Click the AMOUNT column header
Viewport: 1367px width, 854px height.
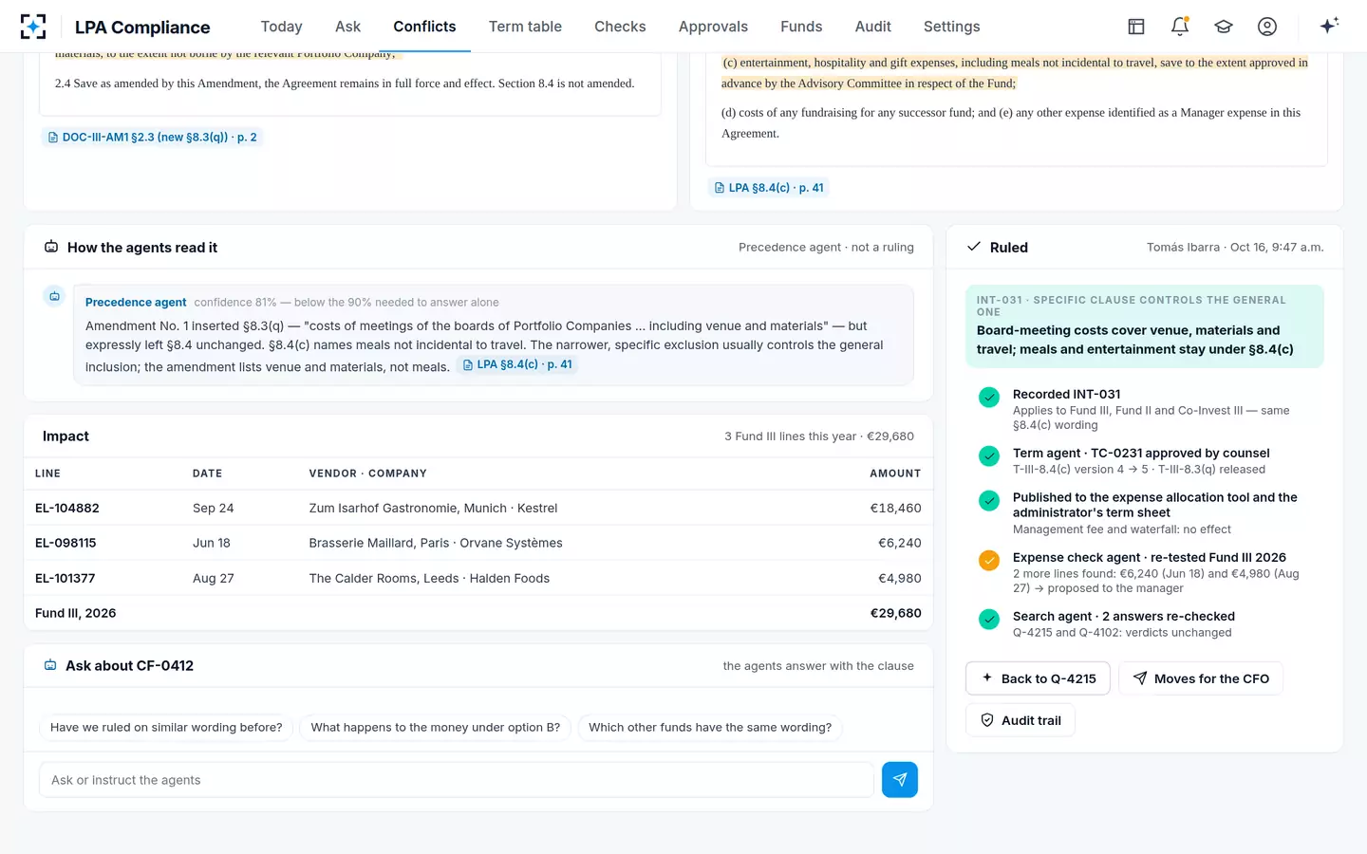895,473
